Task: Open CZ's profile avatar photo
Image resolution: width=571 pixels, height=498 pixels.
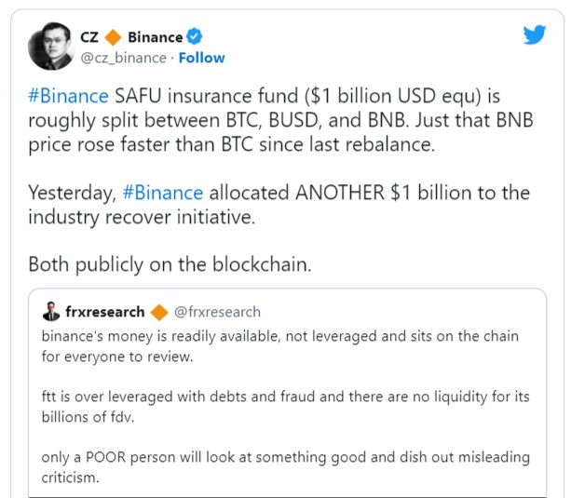Action: (51, 47)
